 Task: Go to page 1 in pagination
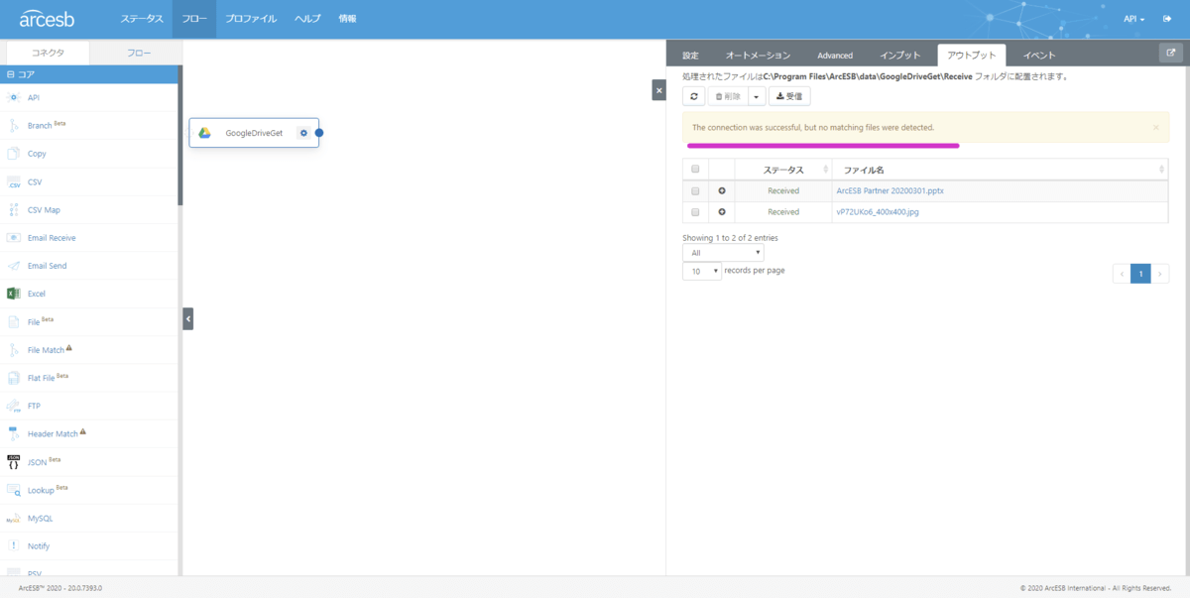[1140, 274]
